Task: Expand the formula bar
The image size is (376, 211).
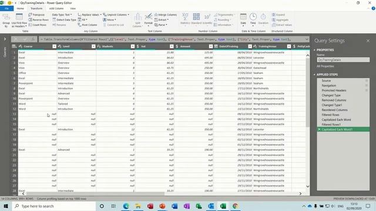Action: click(x=307, y=39)
